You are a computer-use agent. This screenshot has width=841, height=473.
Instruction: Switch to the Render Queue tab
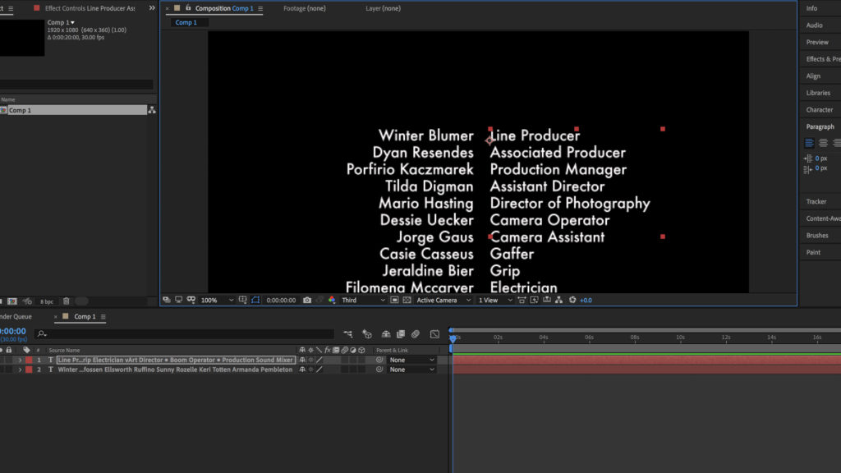coord(16,316)
